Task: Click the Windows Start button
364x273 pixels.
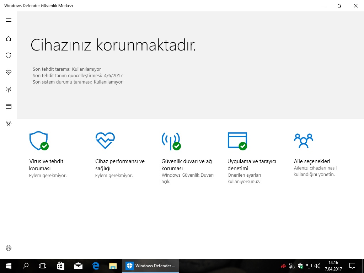Action: [x=8, y=266]
